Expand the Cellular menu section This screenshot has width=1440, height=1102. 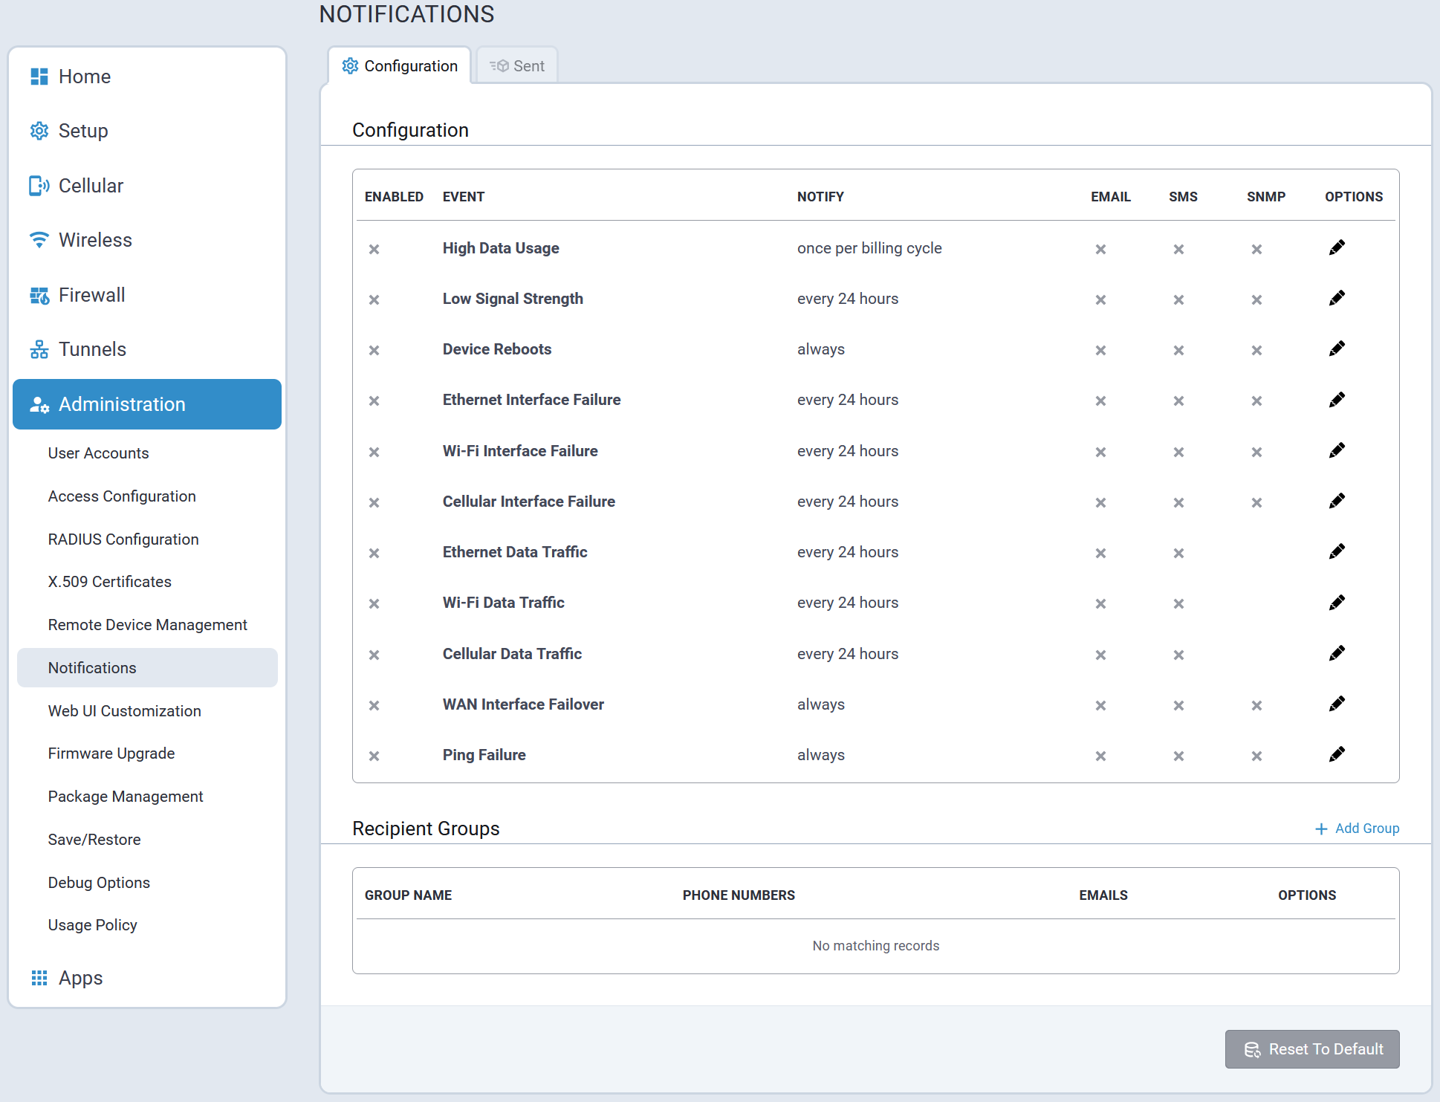coord(91,186)
